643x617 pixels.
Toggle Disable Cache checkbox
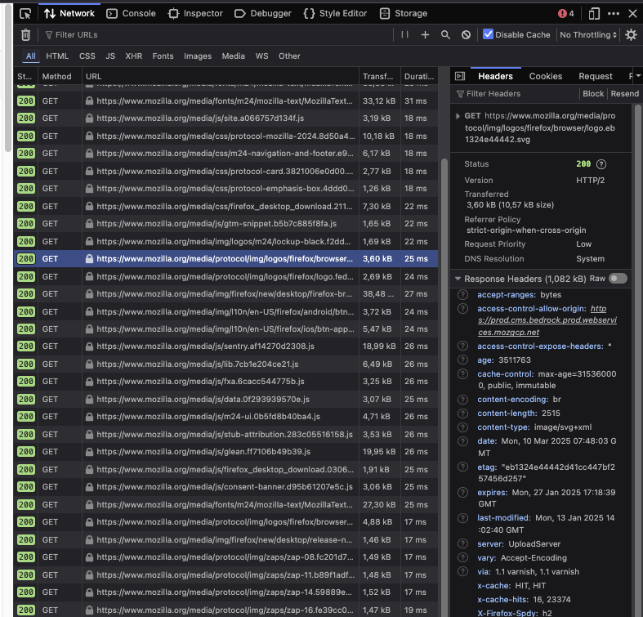(488, 34)
